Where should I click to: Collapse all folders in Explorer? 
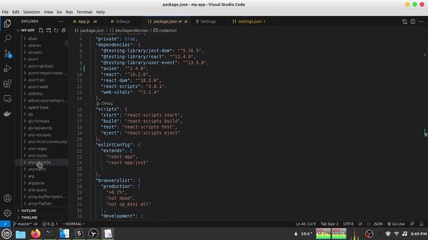tap(64, 30)
